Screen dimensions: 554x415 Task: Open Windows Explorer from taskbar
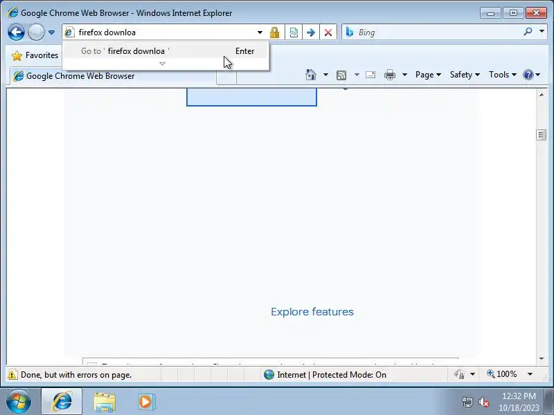coord(105,403)
